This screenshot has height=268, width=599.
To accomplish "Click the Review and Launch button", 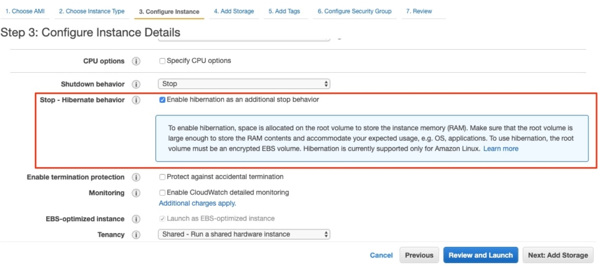I will click(480, 255).
